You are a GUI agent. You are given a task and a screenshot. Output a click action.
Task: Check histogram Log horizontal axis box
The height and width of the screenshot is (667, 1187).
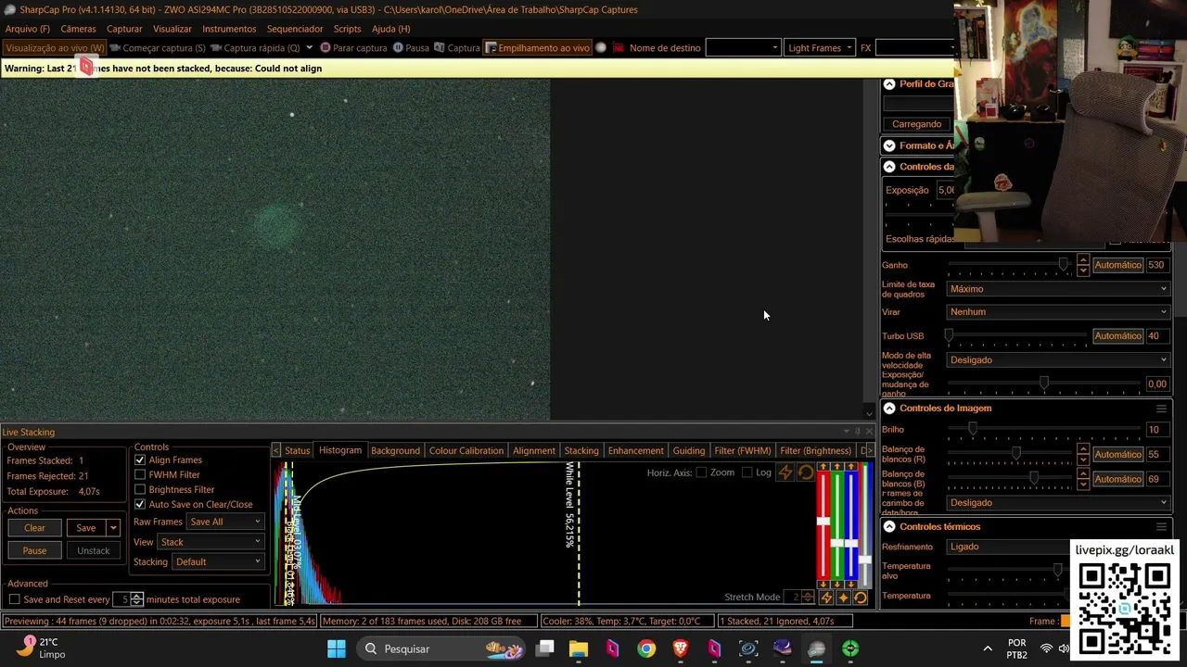coord(747,472)
